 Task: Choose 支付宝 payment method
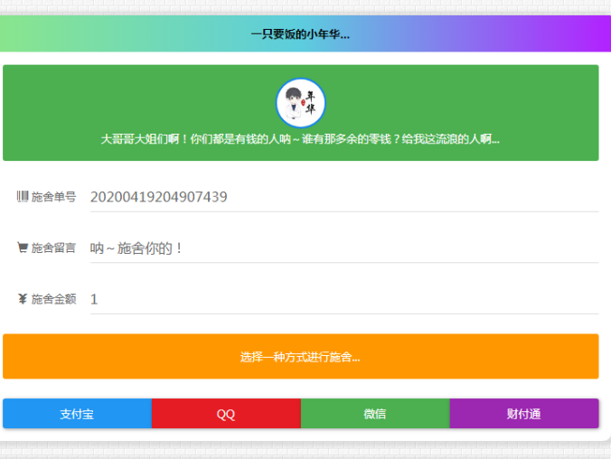coord(77,414)
